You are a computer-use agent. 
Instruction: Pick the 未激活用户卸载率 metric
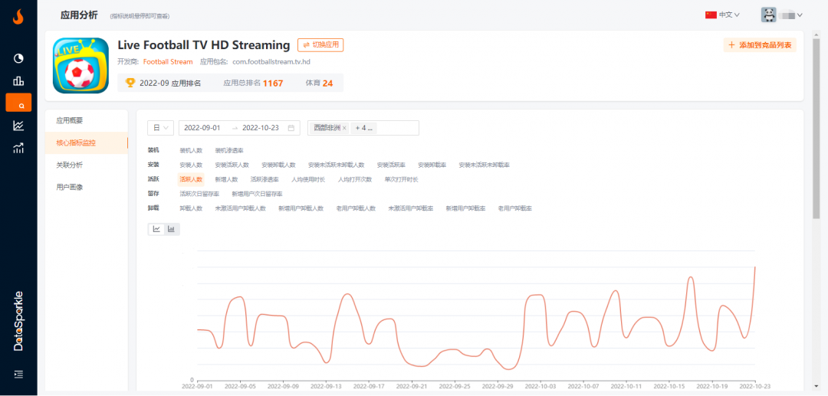(x=411, y=208)
